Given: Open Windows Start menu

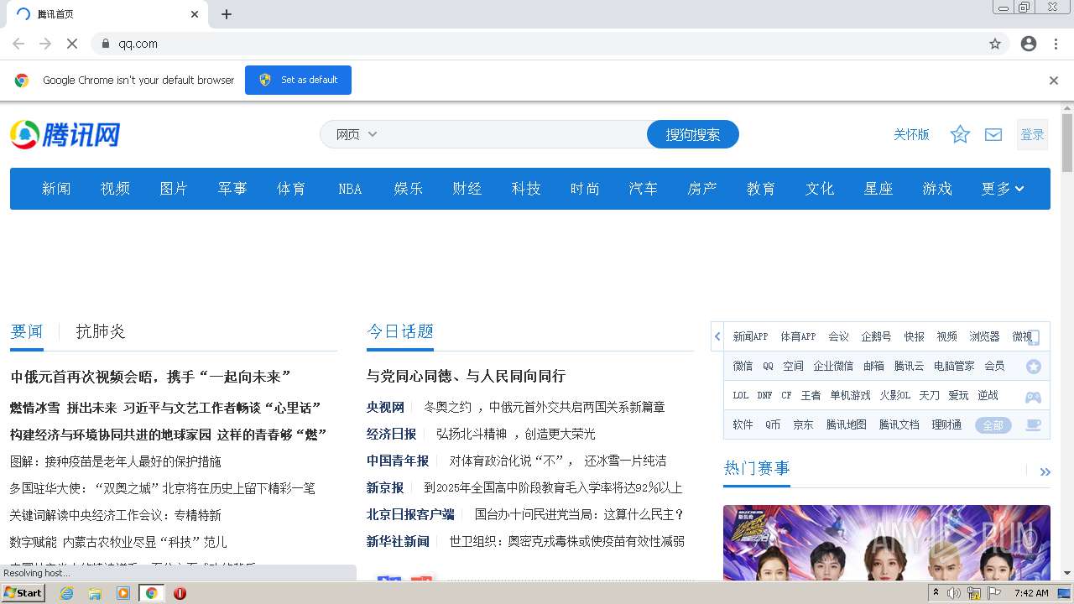Looking at the screenshot, I should (x=23, y=593).
